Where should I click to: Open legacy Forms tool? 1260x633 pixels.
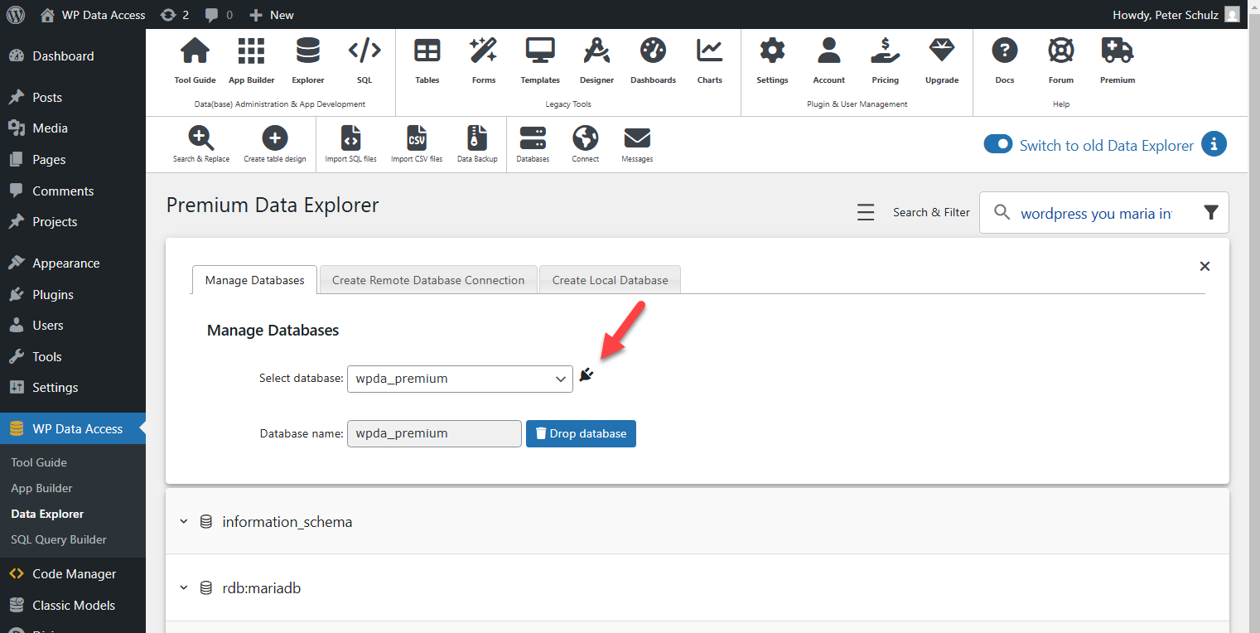point(484,51)
